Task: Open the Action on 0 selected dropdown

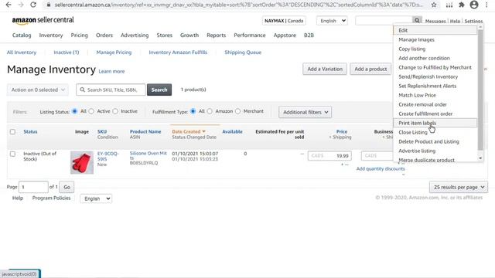Action: [38, 90]
